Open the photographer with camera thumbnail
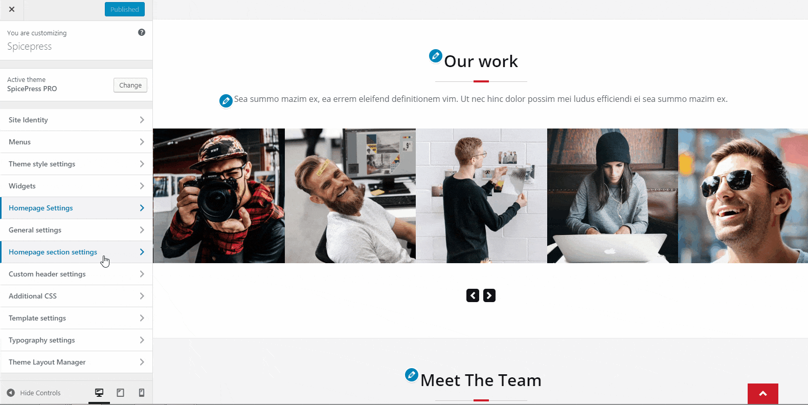Viewport: 808px width, 405px height. pyautogui.click(x=219, y=196)
